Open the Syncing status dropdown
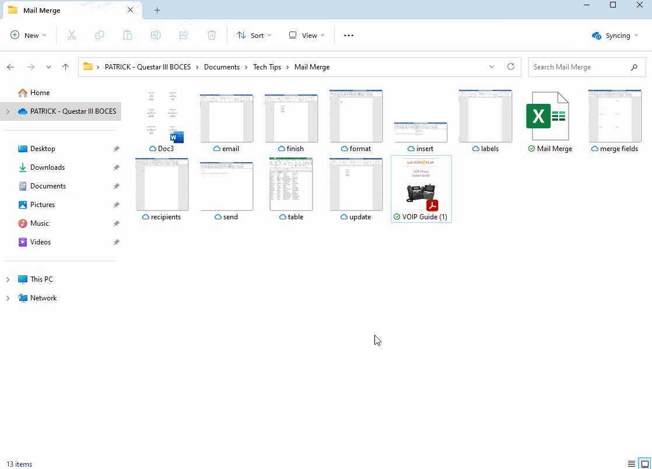This screenshot has height=469, width=652. 615,36
